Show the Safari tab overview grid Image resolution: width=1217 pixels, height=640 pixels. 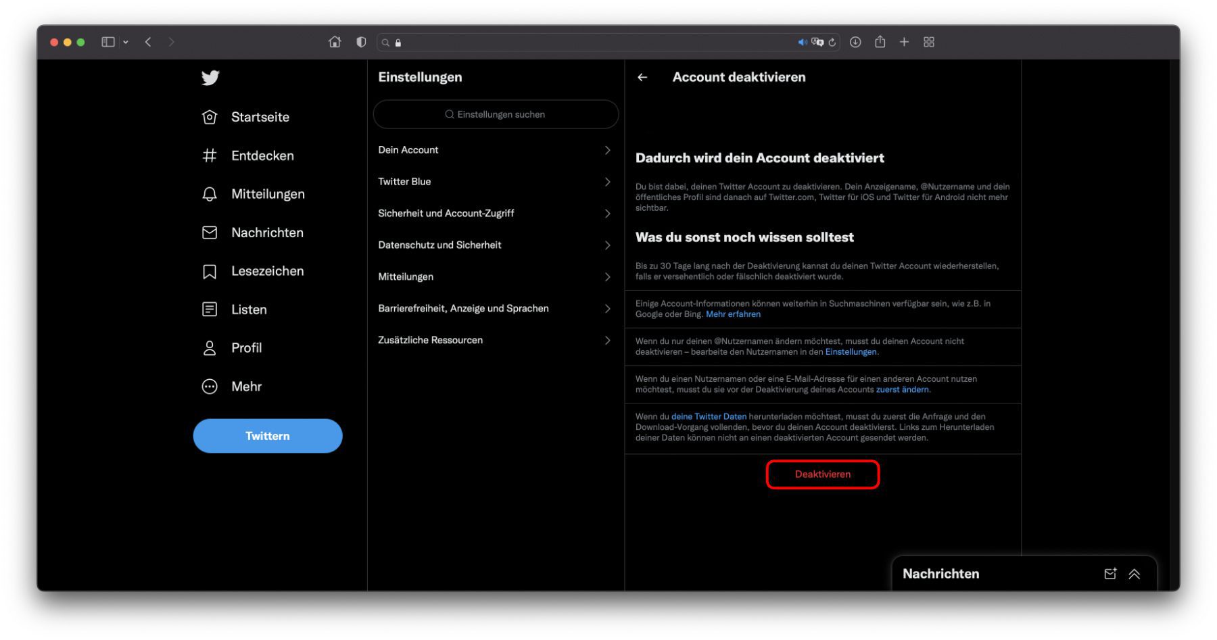coord(929,42)
